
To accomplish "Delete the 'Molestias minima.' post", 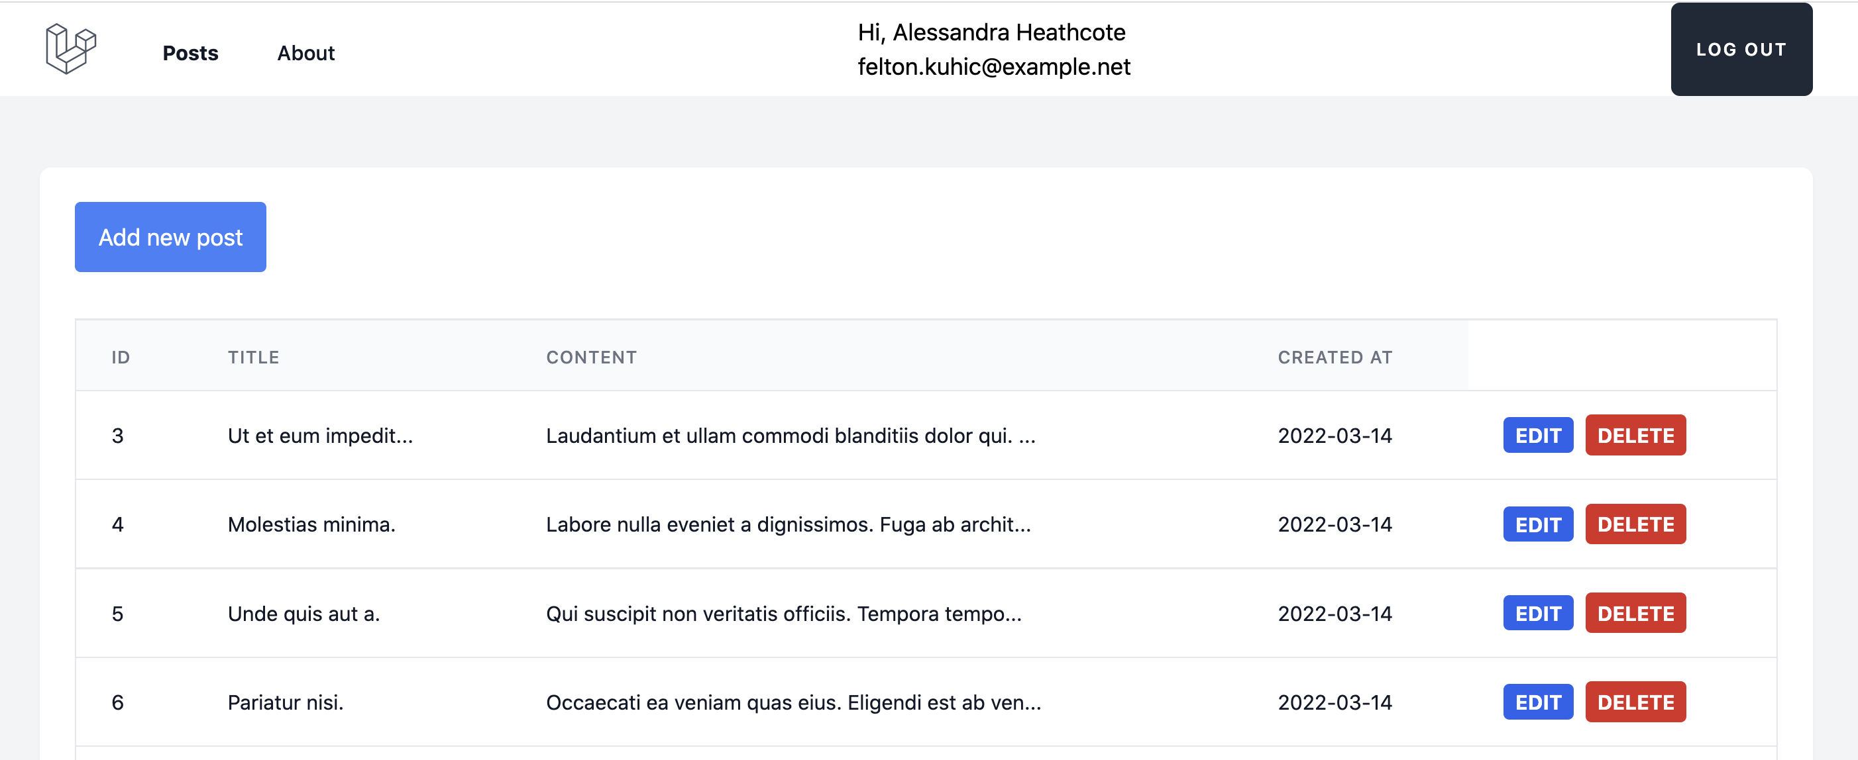I will click(1635, 524).
